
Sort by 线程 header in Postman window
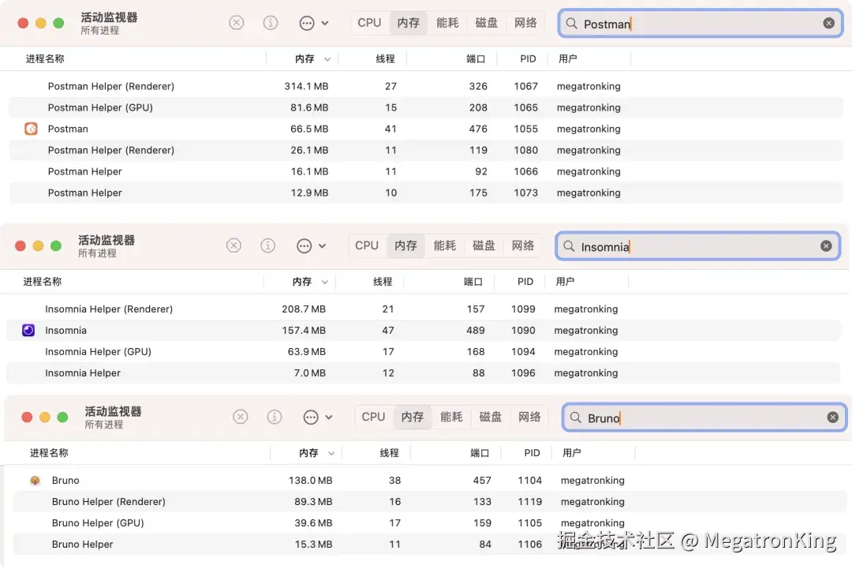pos(385,58)
